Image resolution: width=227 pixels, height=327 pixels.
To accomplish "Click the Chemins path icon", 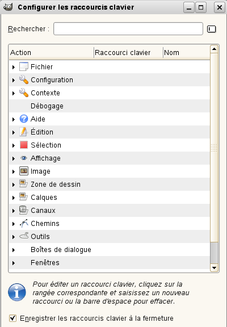I will (24, 223).
